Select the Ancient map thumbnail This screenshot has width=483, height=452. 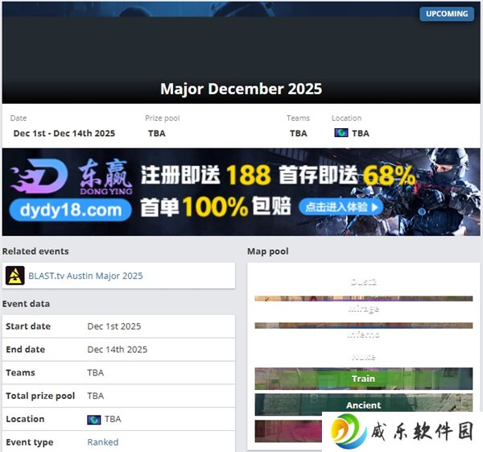pos(364,404)
